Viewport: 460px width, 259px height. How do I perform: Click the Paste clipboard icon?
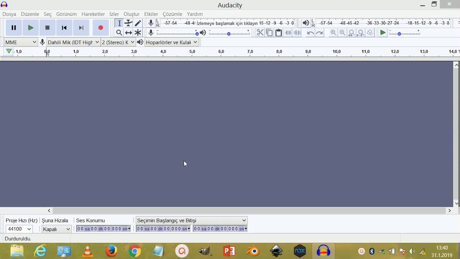(x=279, y=33)
